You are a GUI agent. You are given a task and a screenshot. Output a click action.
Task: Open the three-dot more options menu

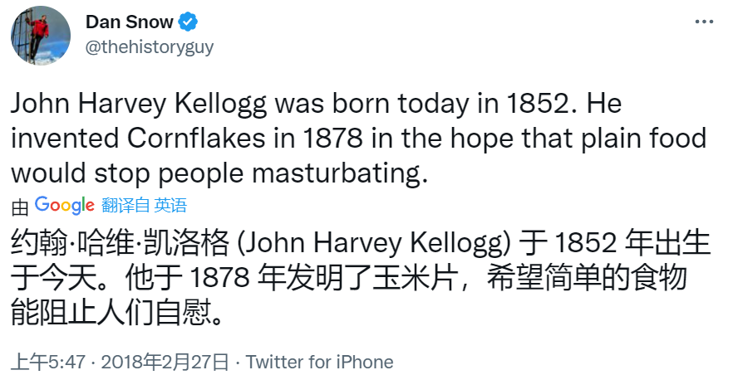click(704, 22)
